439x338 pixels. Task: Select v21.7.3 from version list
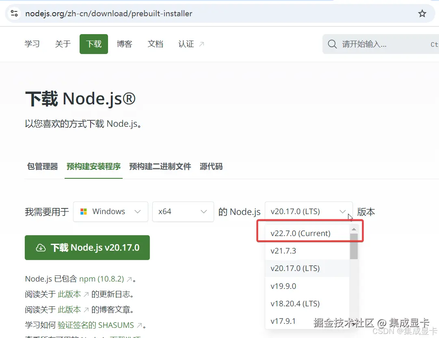307,251
